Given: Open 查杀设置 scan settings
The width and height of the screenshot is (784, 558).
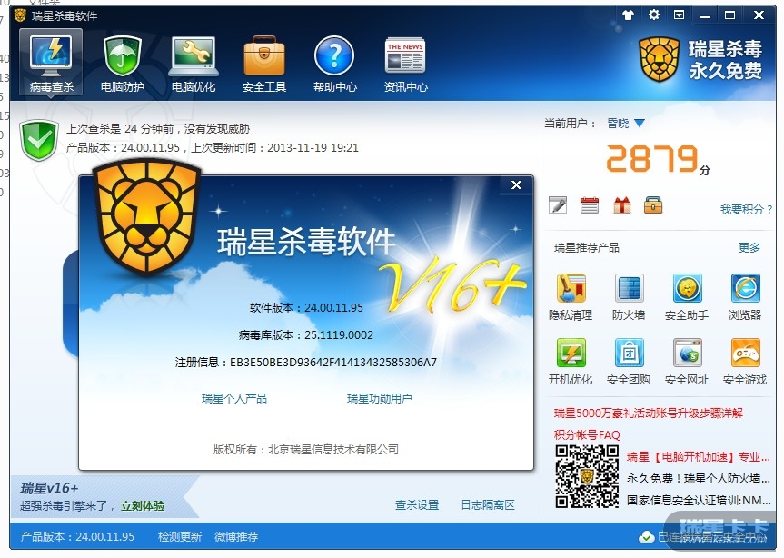Looking at the screenshot, I should pos(416,505).
